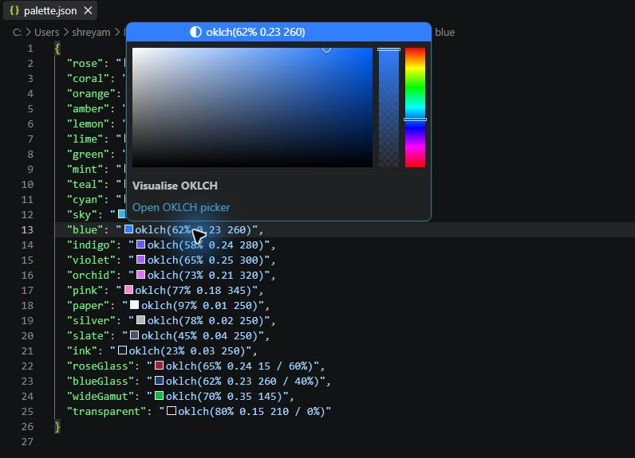Click the blue breadcrumb symbol
This screenshot has width=635, height=458.
444,32
